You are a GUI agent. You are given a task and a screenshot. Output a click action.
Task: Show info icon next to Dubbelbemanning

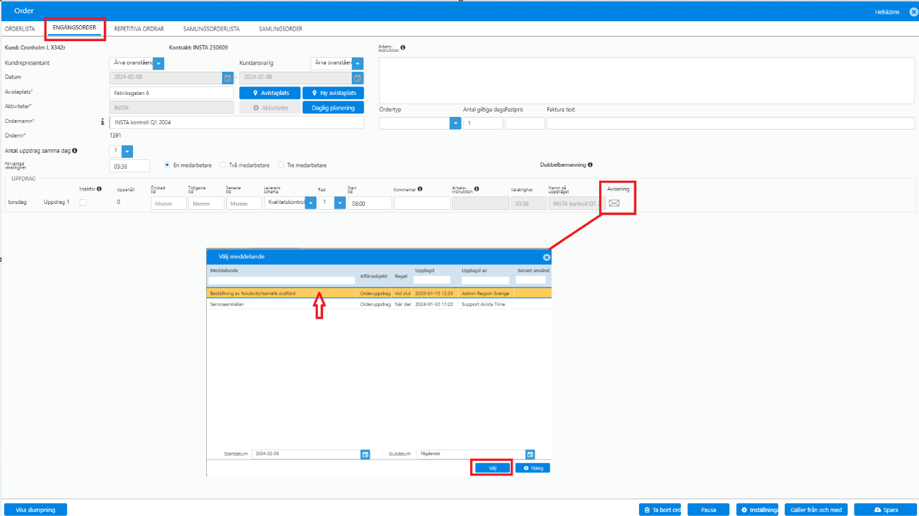[590, 165]
